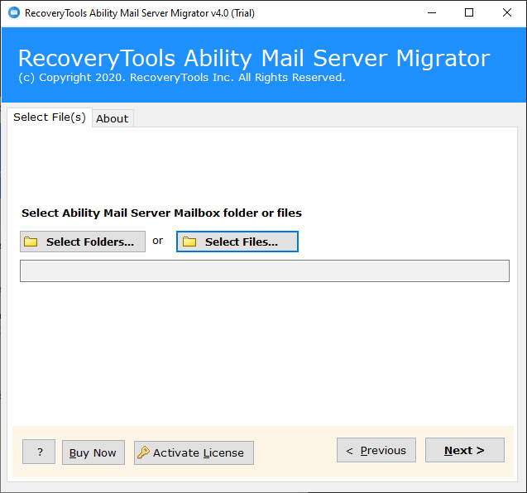
Task: Click the key icon on Activate License
Action: pyautogui.click(x=143, y=452)
